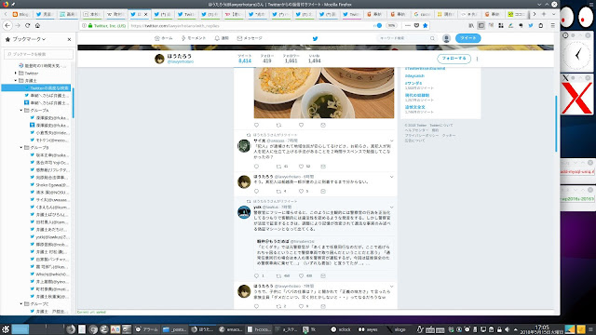Screen dimensions: 596x335
Task: Retweet the food photo tweet
Action: 279,125
